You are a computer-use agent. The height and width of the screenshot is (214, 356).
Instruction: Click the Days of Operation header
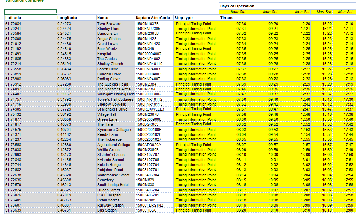coord(237,6)
